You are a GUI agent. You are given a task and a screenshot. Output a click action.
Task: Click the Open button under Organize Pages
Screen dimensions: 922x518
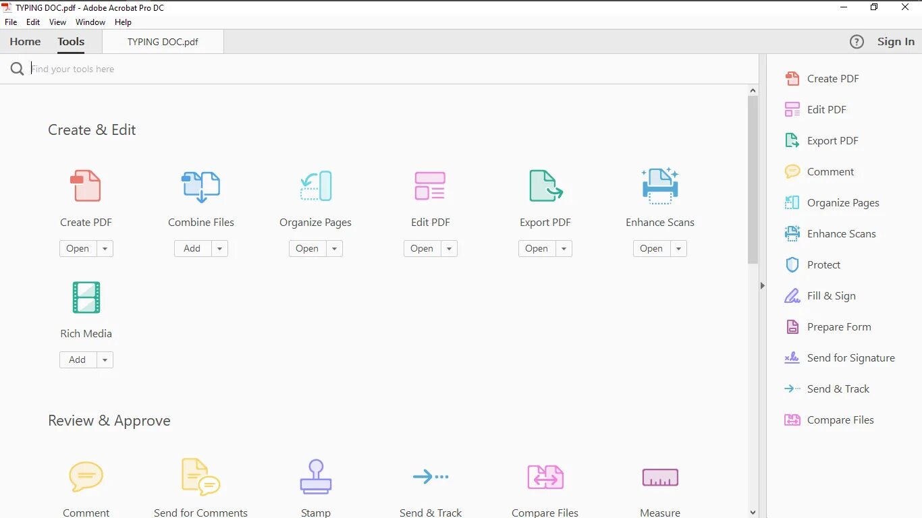[307, 249]
